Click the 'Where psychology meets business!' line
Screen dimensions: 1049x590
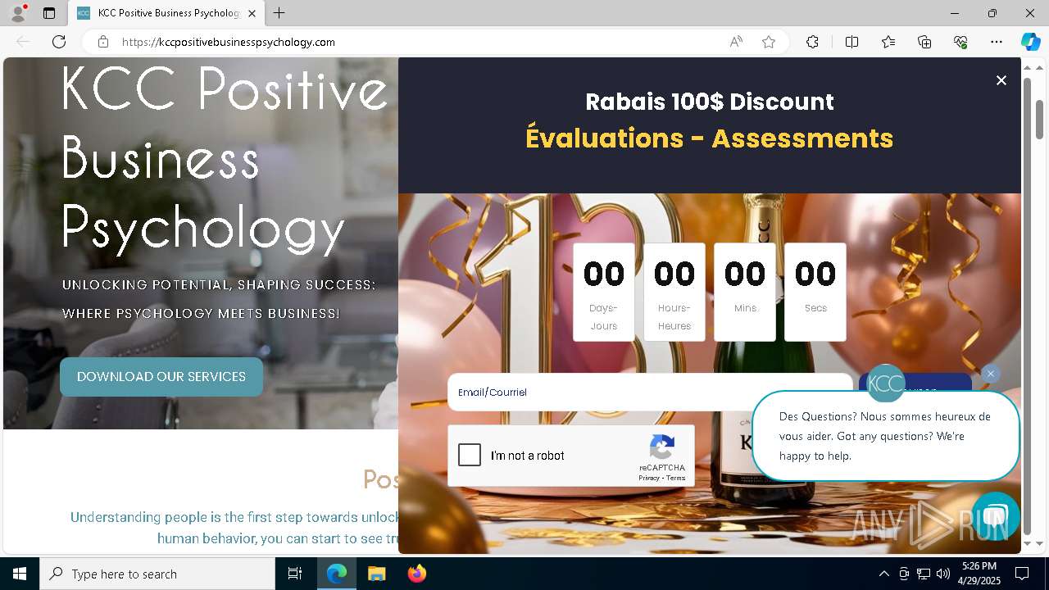[201, 314]
